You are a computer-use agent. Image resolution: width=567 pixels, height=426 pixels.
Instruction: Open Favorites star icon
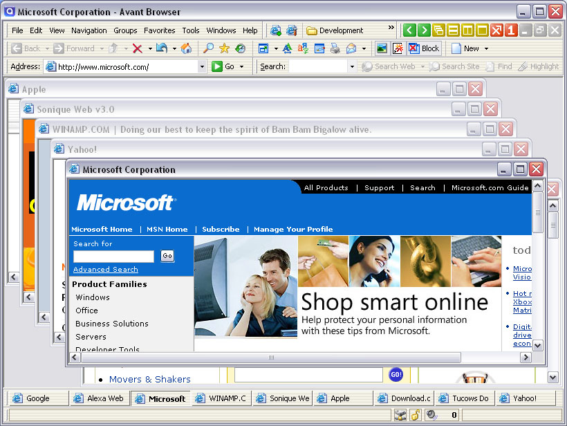click(x=224, y=48)
